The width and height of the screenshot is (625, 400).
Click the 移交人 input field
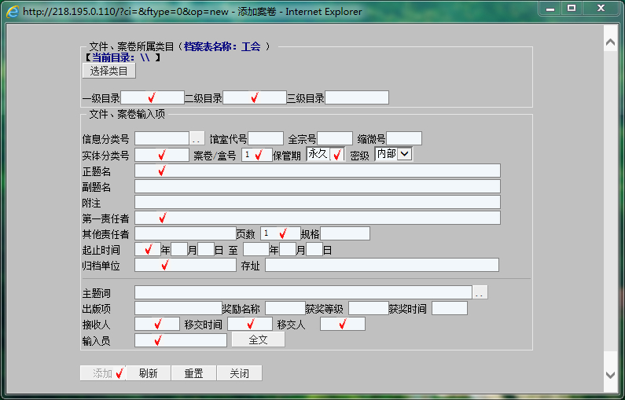[342, 324]
